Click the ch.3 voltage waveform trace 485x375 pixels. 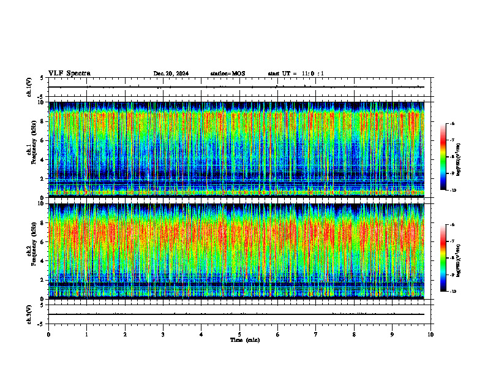pos(236,314)
